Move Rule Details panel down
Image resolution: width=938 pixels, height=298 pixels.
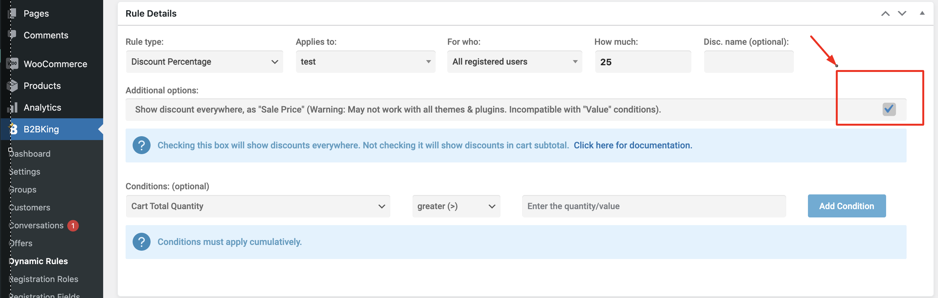[902, 13]
